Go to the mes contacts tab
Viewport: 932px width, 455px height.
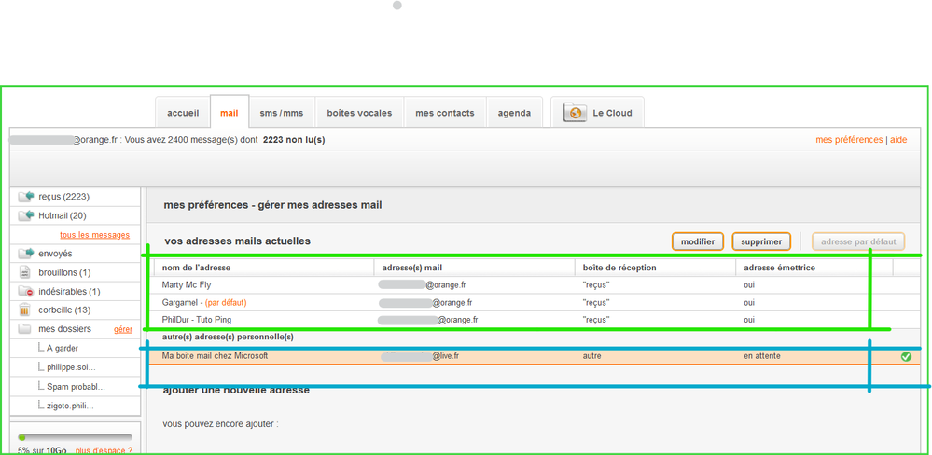coord(445,113)
